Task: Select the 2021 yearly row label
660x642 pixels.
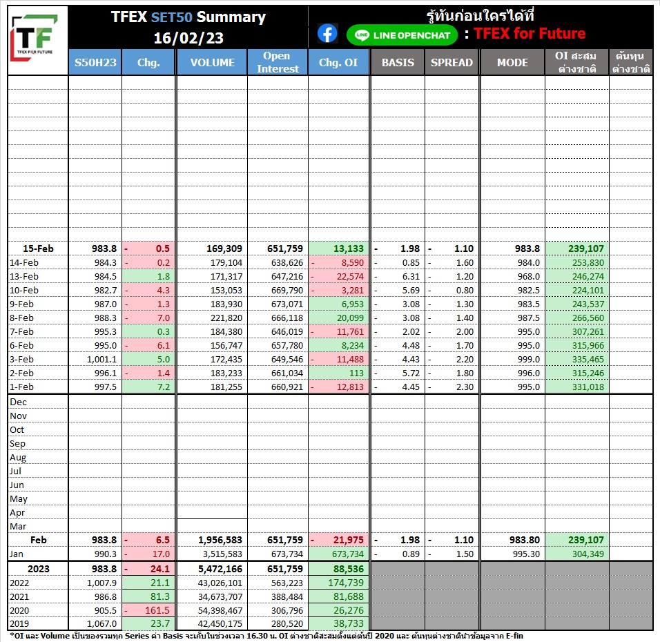Action: pos(19,597)
